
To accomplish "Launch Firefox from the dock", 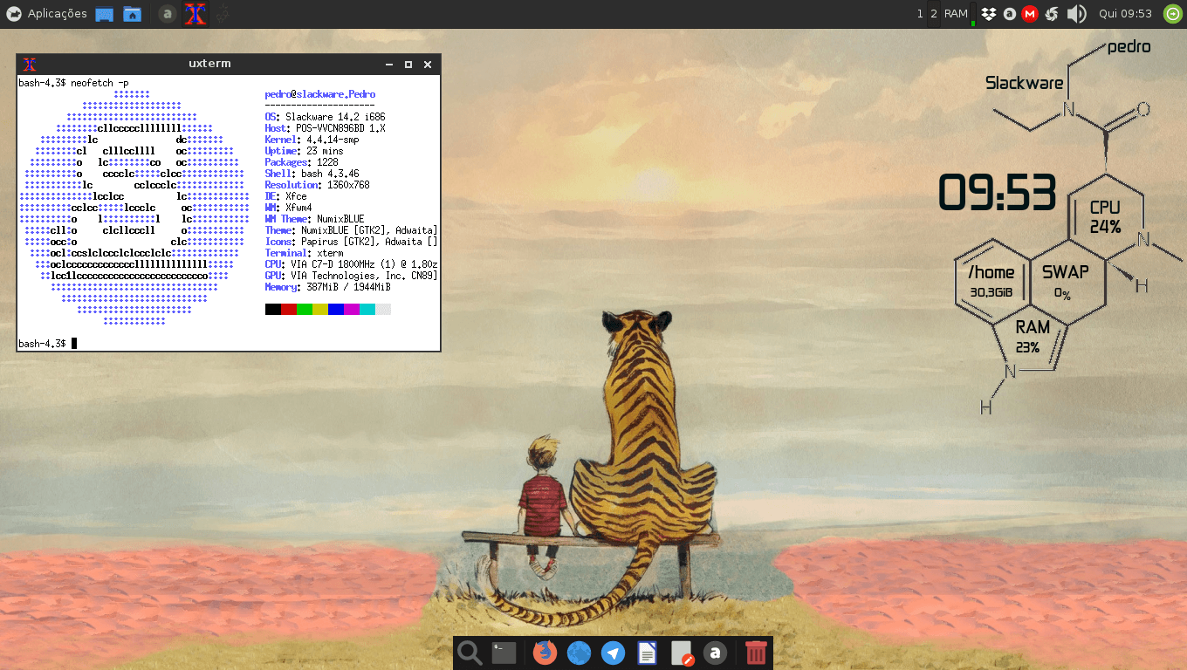I will click(x=544, y=653).
